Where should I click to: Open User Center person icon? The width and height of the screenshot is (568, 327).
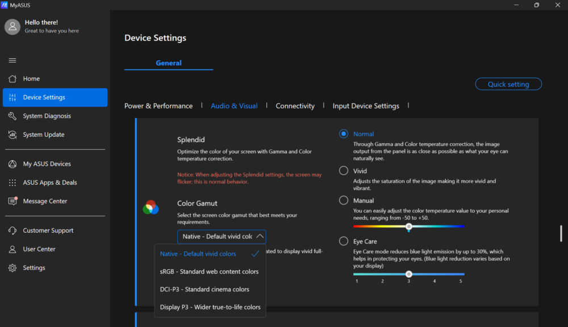[x=12, y=249]
